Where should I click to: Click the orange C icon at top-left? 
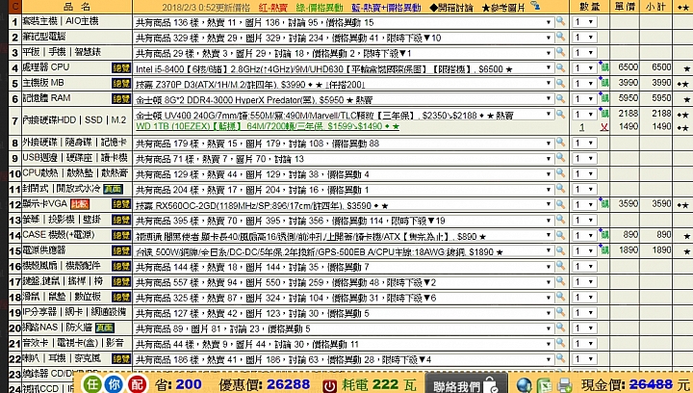(x=14, y=6)
